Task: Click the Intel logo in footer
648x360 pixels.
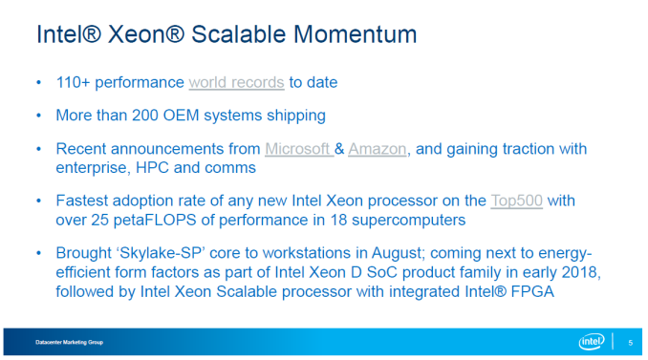Action: [592, 342]
